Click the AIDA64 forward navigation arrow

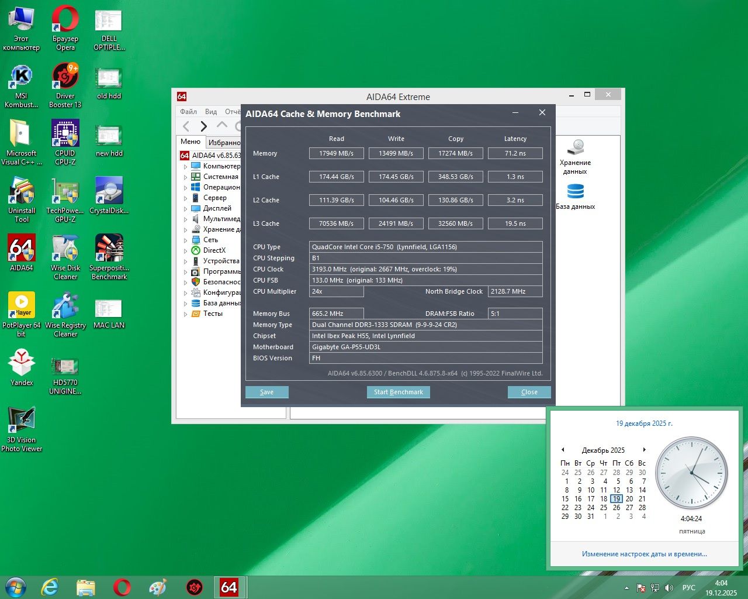pos(203,126)
